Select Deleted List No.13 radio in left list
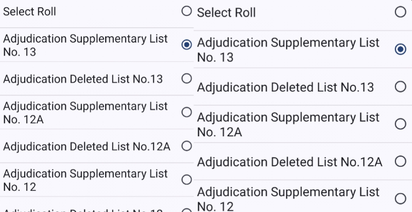412x212 pixels. pyautogui.click(x=187, y=78)
